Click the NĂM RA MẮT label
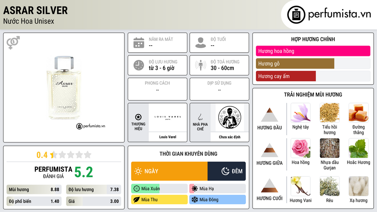Screen dimensions: 377x212 [161, 39]
